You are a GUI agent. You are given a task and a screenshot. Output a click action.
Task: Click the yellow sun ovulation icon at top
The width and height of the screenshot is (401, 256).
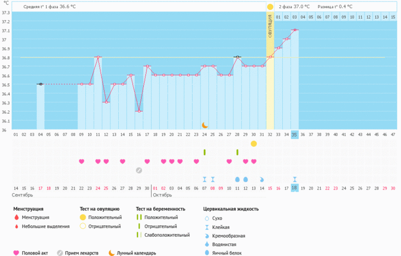coord(270,7)
